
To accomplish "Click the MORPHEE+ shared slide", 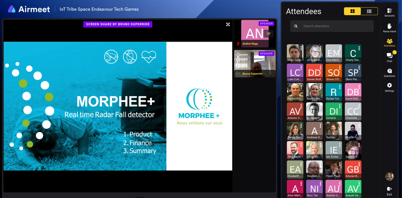I will click(118, 106).
